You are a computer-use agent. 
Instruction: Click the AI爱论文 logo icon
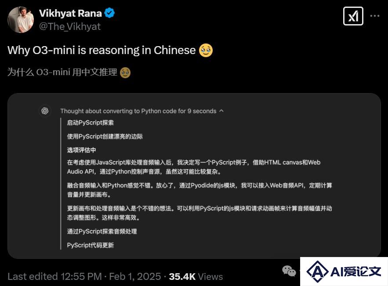click(x=318, y=272)
